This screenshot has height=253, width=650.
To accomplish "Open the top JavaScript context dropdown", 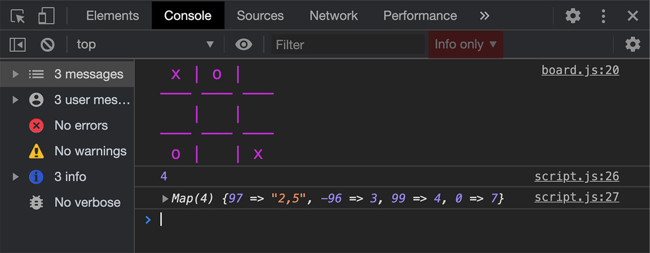I will click(145, 44).
